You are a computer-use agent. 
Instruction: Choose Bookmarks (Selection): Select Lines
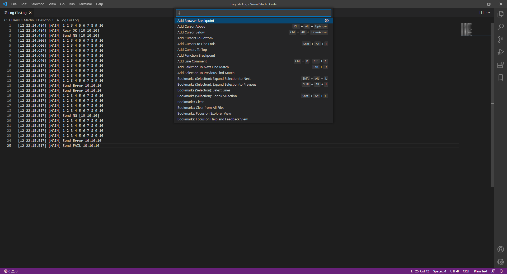[x=253, y=90]
